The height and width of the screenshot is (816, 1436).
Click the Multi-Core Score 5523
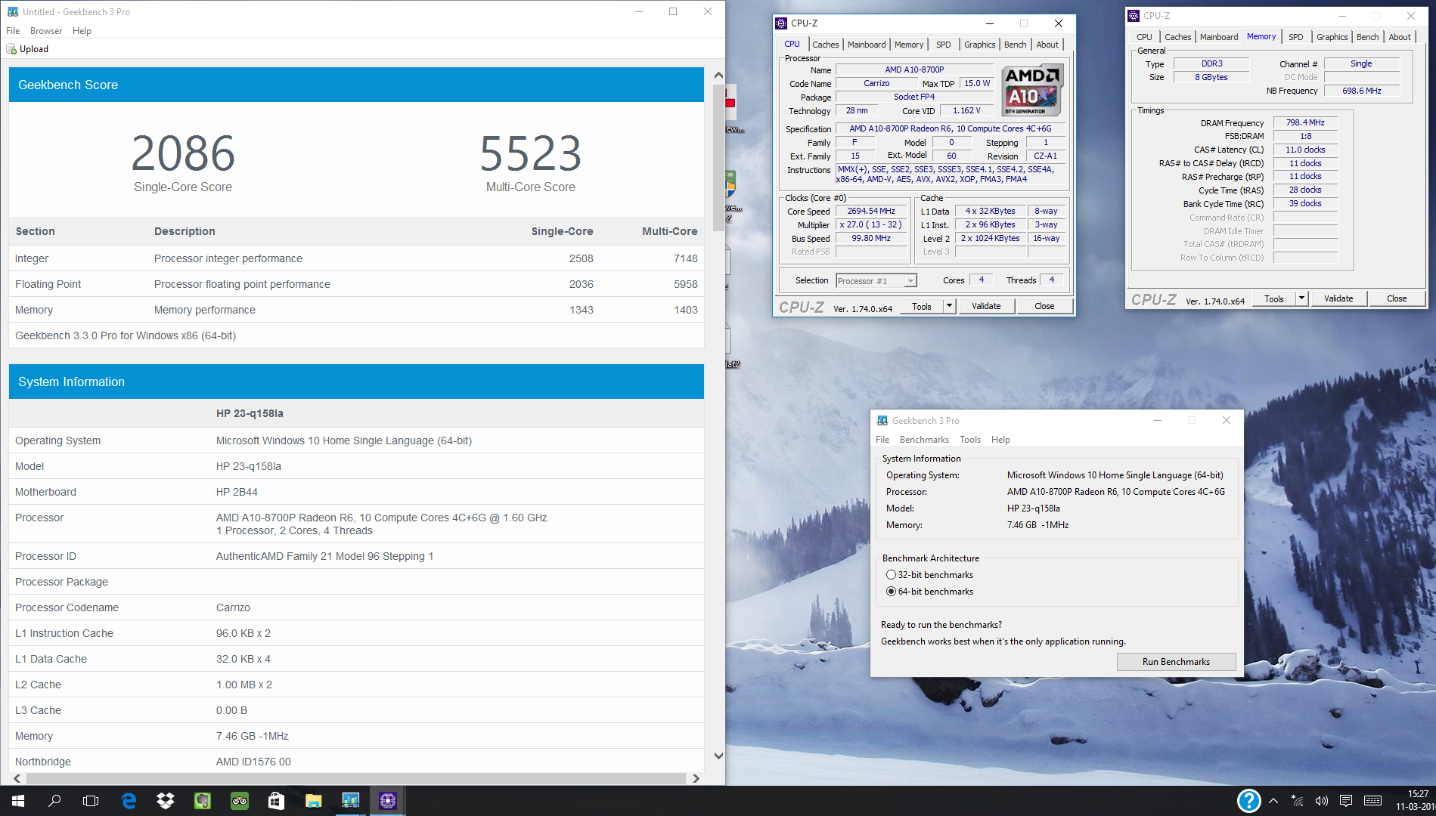click(x=531, y=153)
